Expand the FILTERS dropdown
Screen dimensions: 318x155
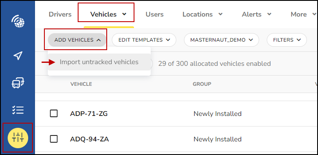tap(287, 40)
